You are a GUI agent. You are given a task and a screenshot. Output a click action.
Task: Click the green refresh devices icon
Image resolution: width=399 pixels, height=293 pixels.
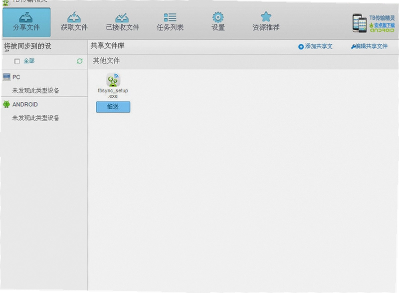pos(80,61)
